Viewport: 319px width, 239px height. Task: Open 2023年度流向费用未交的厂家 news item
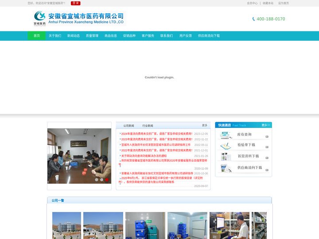[x=157, y=139]
